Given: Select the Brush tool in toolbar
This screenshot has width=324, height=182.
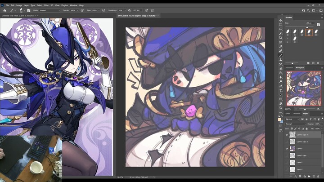Looking at the screenshot, I should pos(281,55).
